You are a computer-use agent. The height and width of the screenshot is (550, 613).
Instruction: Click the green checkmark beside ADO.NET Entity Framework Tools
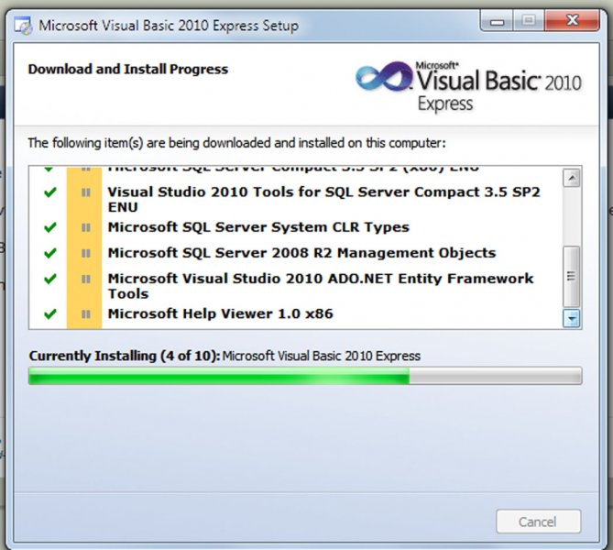point(50,279)
